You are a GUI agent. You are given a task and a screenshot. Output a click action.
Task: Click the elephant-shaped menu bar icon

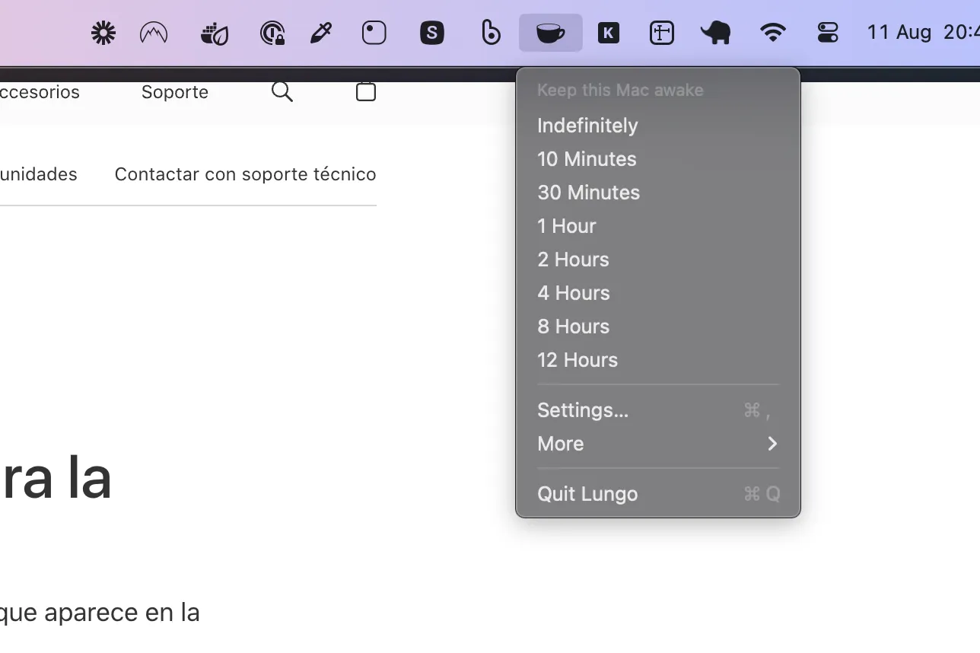715,32
